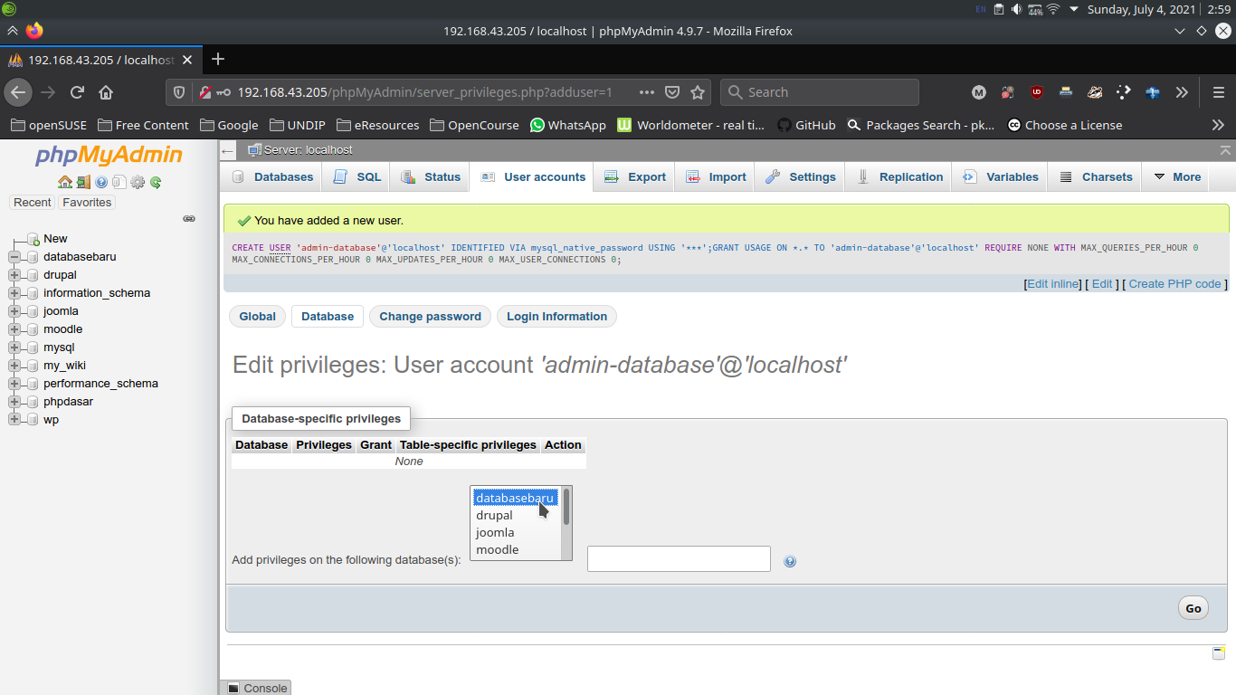Open the Login Information sub-tab

(556, 317)
